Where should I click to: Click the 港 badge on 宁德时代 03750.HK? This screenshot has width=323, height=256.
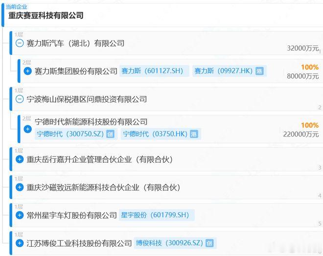click(194, 134)
